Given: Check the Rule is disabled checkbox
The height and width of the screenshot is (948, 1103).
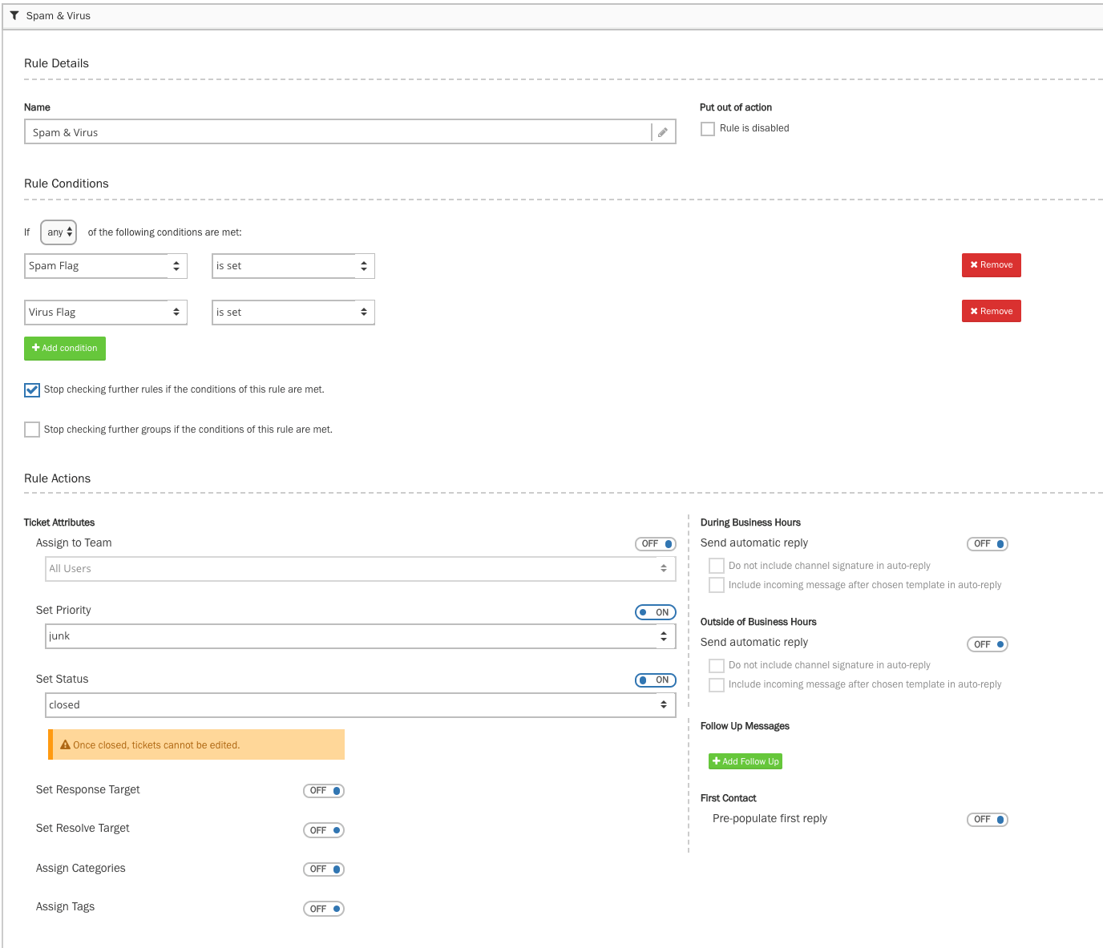Looking at the screenshot, I should point(708,129).
